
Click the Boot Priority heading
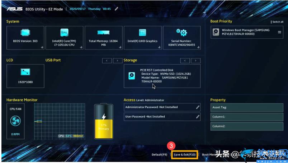(221, 21)
